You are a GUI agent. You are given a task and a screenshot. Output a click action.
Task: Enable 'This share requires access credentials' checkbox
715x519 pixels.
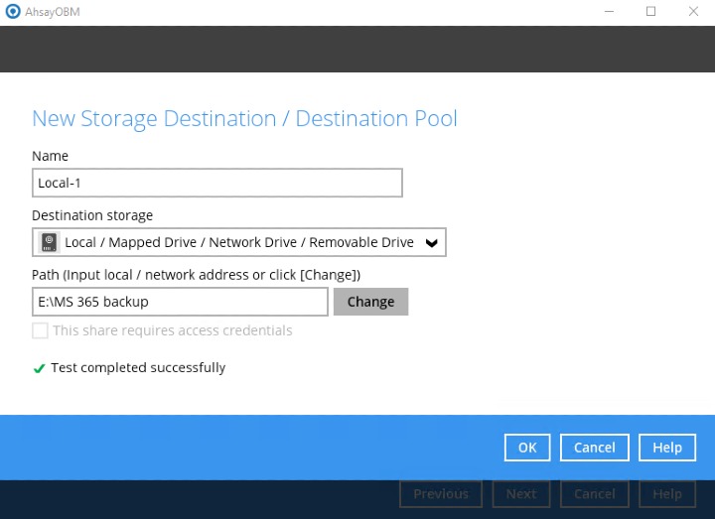click(x=40, y=330)
